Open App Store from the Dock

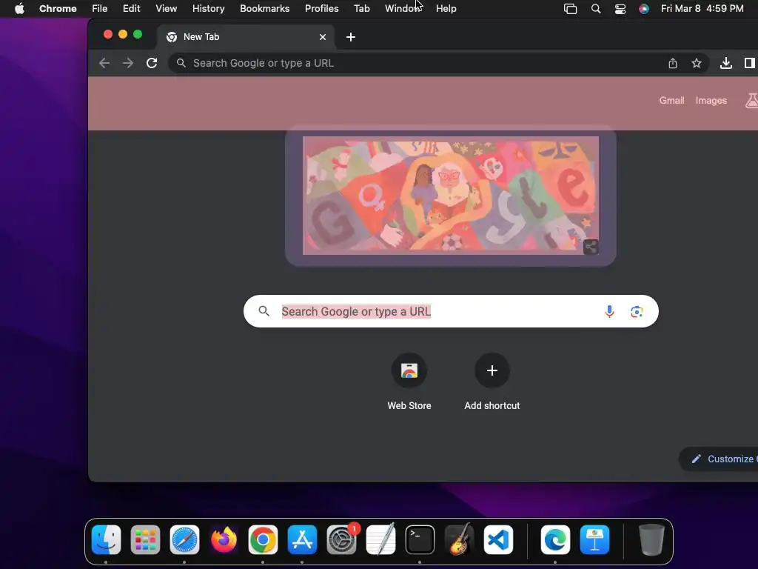[x=302, y=539]
